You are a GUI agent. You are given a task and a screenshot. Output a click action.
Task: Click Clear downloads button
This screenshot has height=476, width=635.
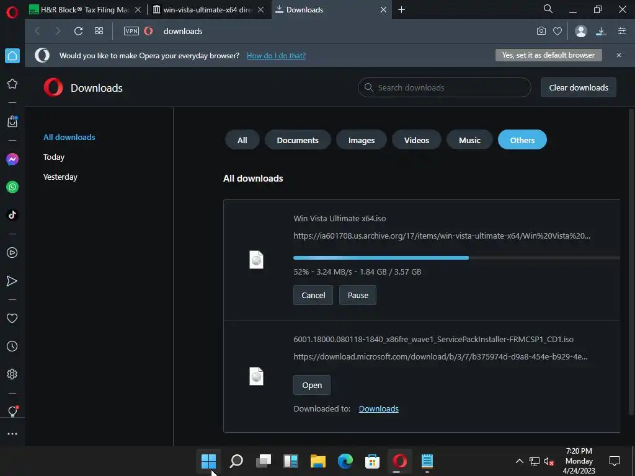[579, 87]
